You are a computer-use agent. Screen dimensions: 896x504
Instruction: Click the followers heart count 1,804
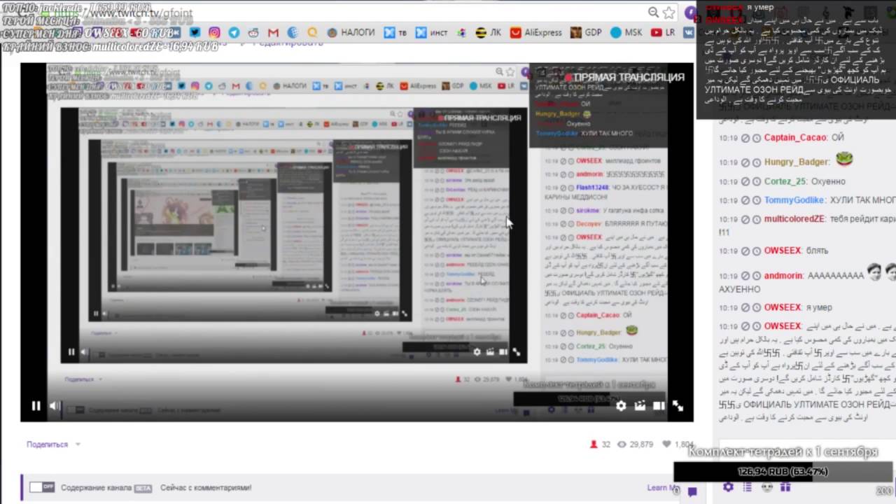[x=678, y=444]
